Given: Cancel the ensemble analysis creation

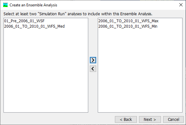Looking at the screenshot, I should pyautogui.click(x=173, y=119).
